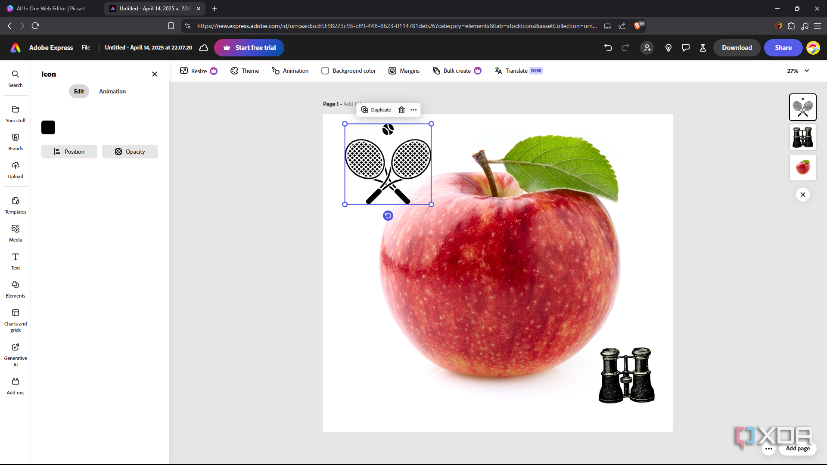Screen dimensions: 827x465
Task: Open the Add-ons panel
Action: (x=16, y=386)
